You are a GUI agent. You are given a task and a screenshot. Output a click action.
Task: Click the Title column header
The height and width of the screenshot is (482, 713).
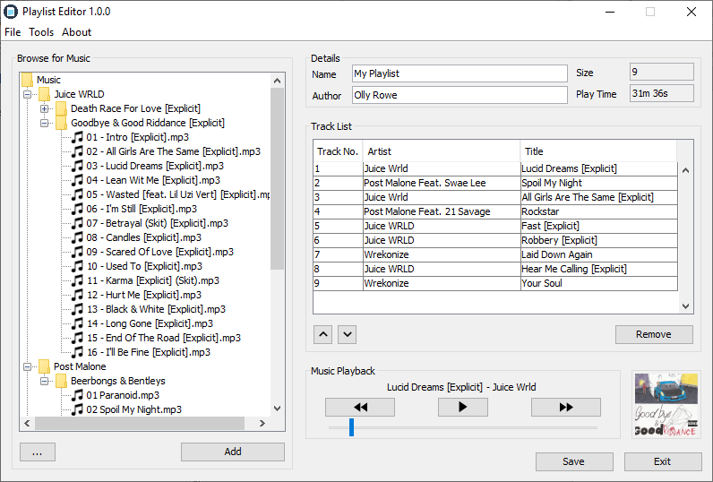click(598, 151)
